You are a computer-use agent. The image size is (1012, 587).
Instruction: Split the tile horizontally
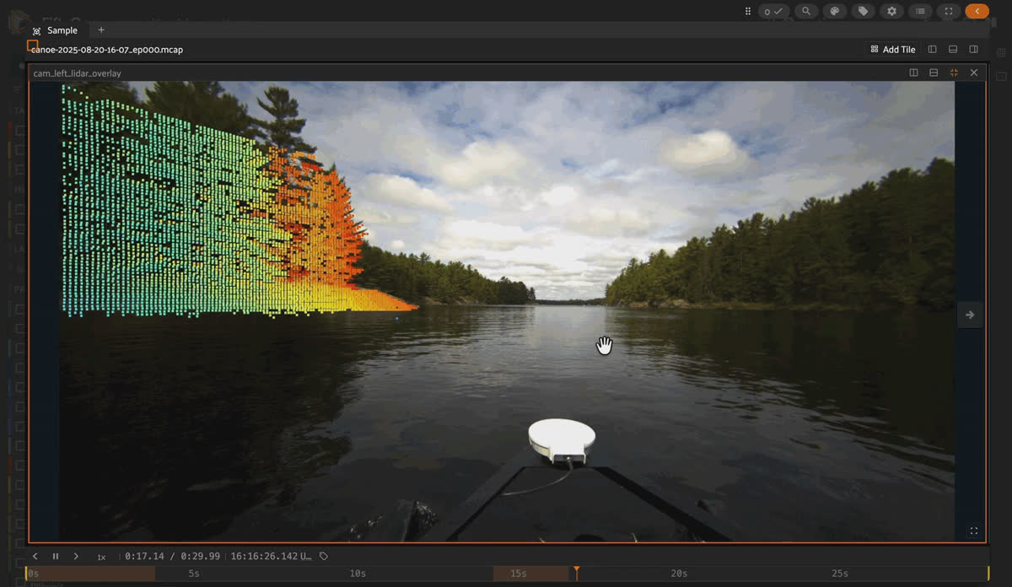pos(934,73)
